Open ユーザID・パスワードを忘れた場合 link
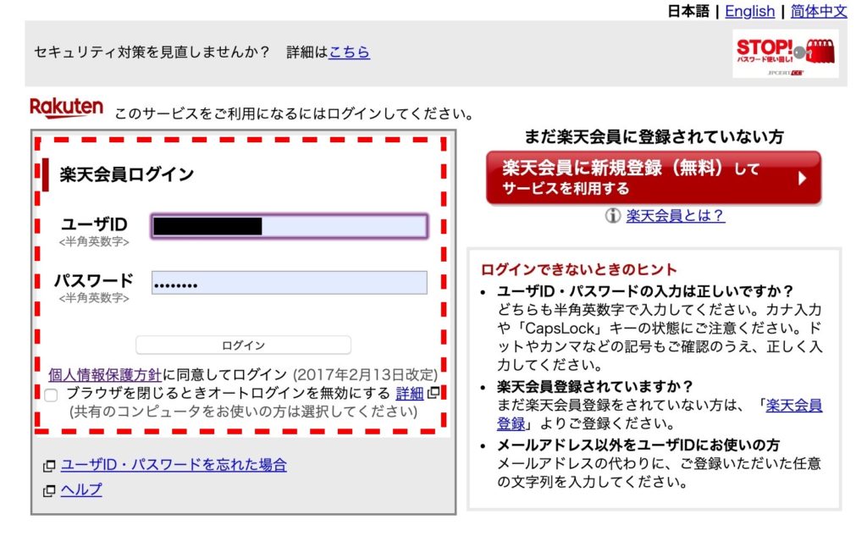This screenshot has width=867, height=536. click(174, 465)
